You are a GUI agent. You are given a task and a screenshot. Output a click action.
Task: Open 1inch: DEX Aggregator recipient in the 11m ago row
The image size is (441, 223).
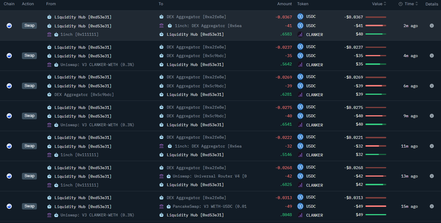coord(208,146)
